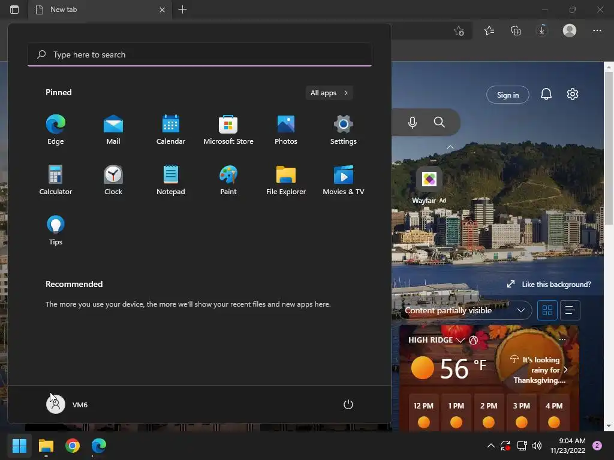614x460 pixels.
Task: Open File Explorer from pinned apps
Action: tap(286, 180)
